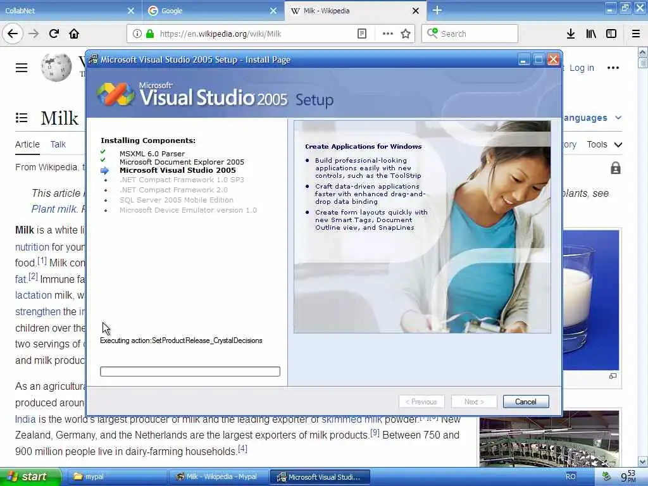Follow the lactation link
This screenshot has height=486, width=648.
coord(34,295)
